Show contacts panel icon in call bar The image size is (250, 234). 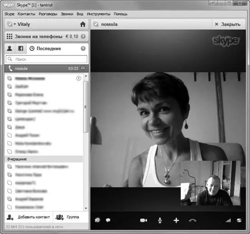coord(97,220)
